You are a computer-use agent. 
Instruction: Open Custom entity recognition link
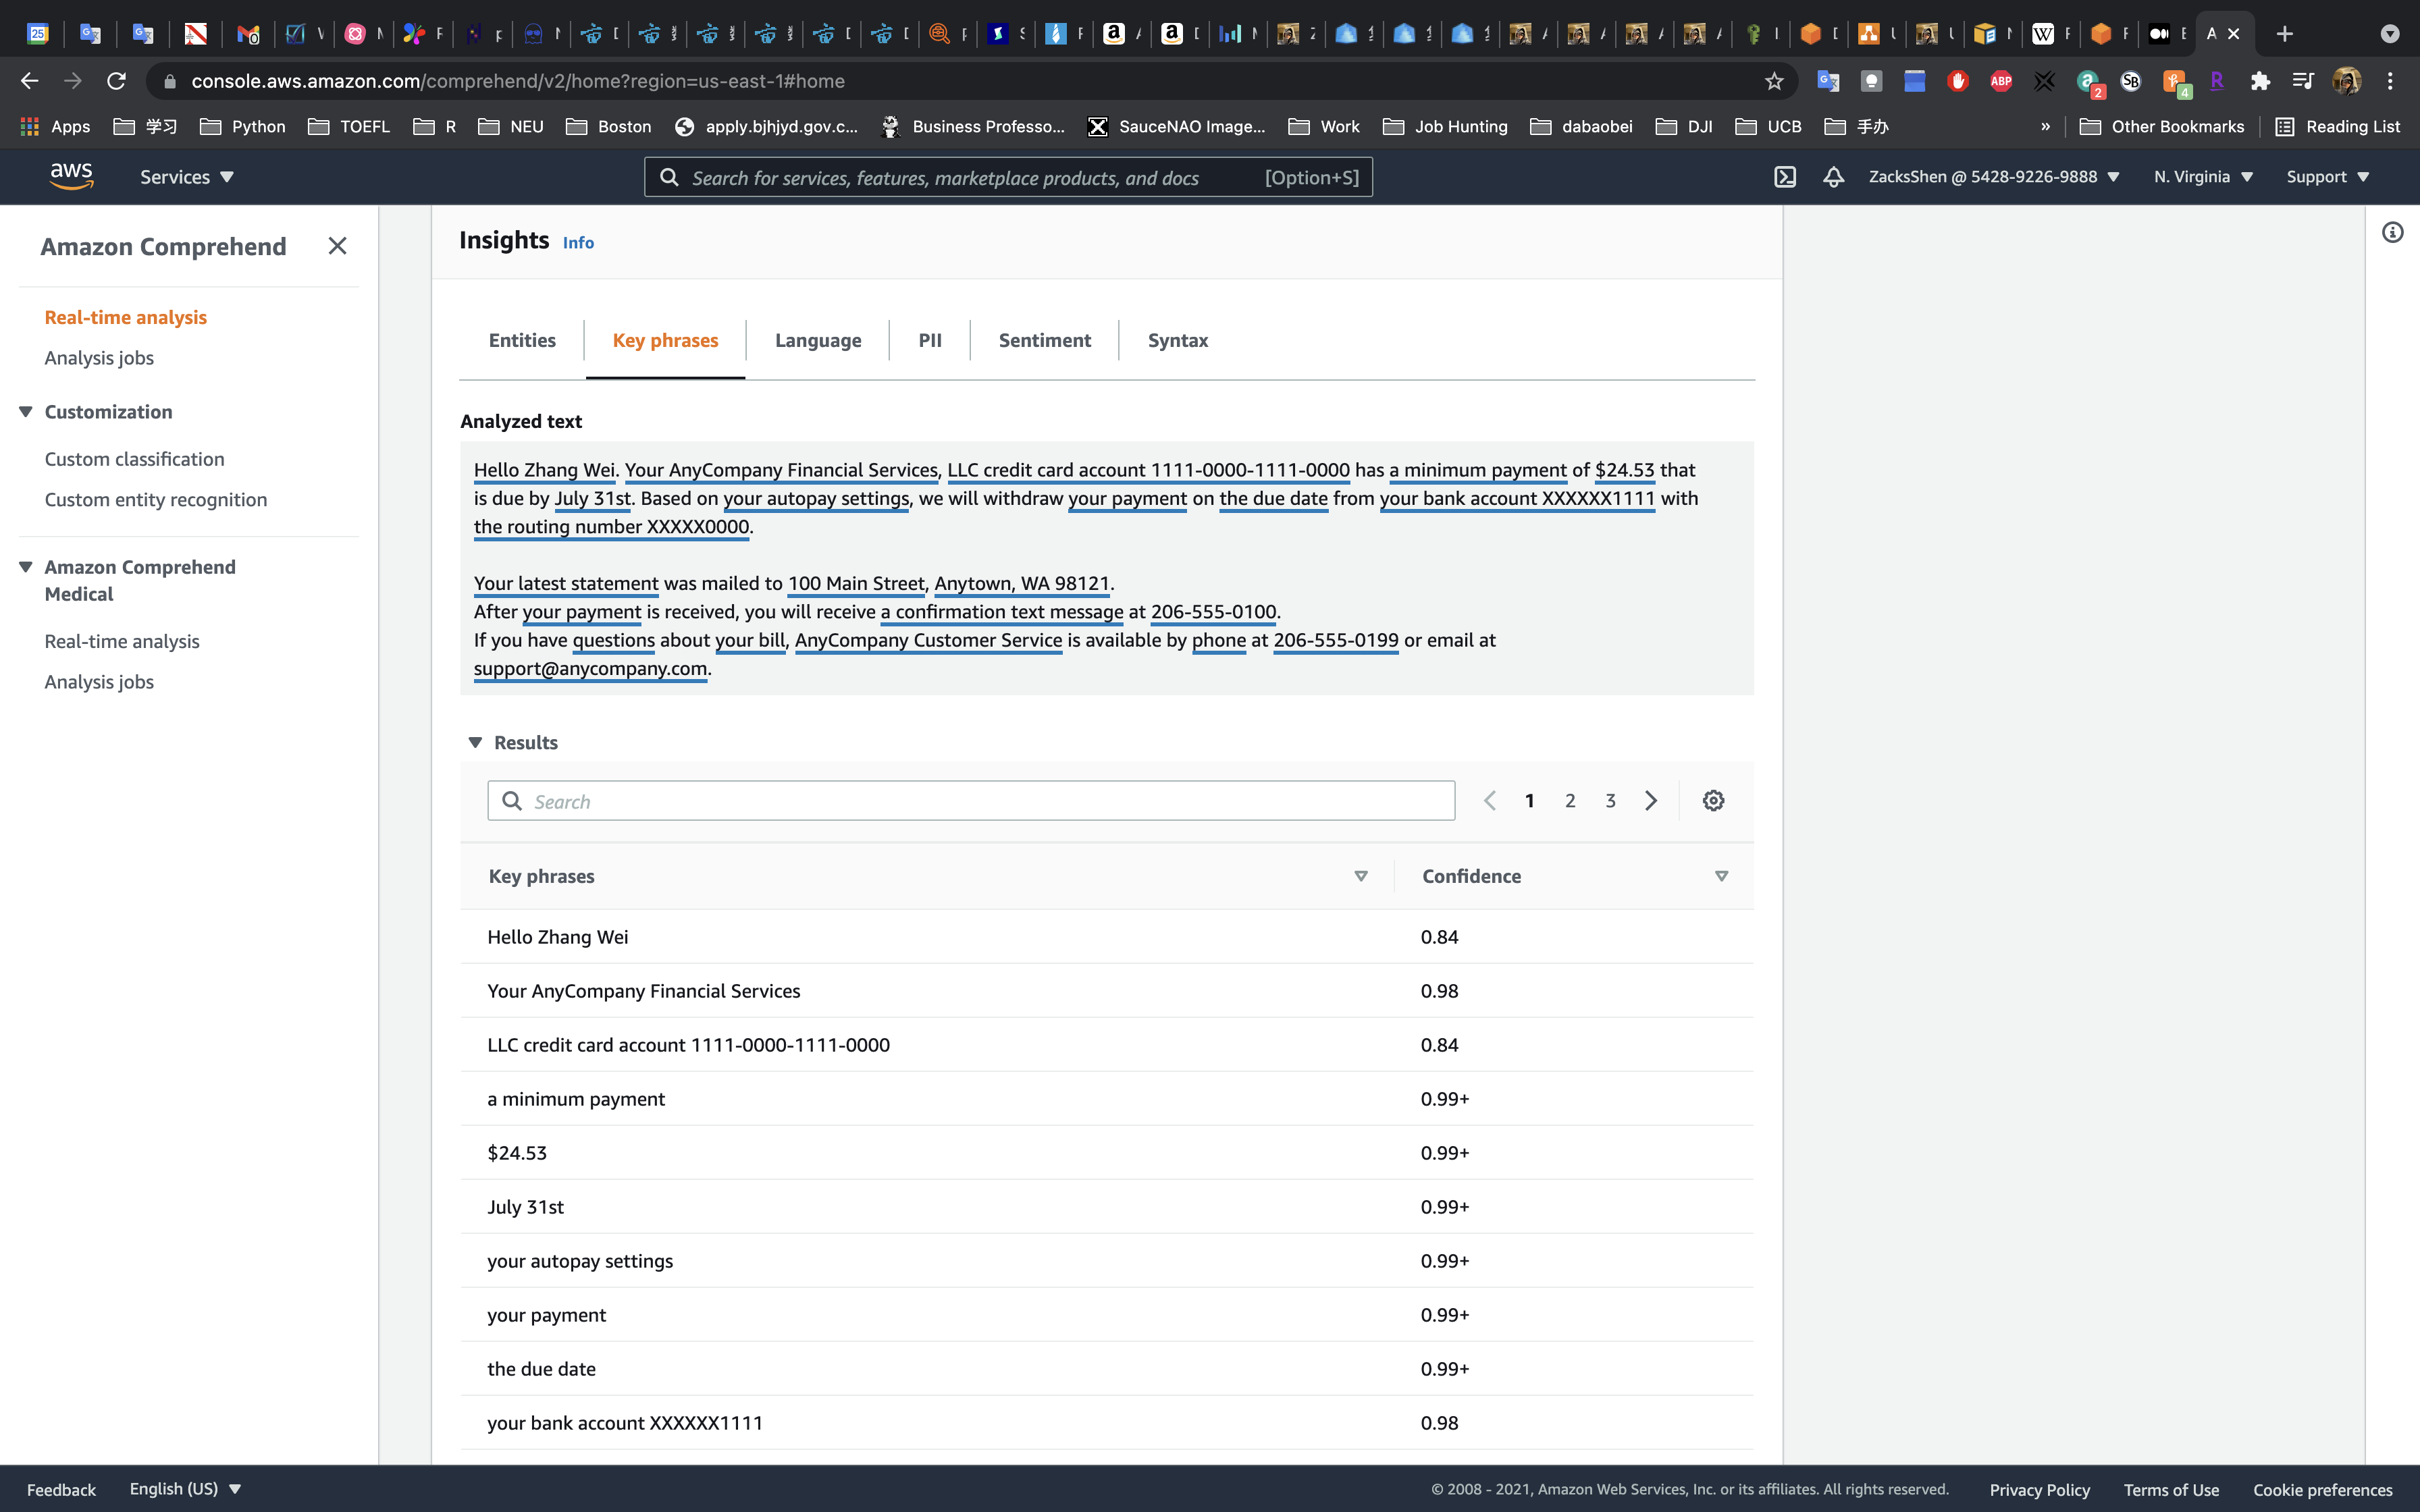pos(156,500)
